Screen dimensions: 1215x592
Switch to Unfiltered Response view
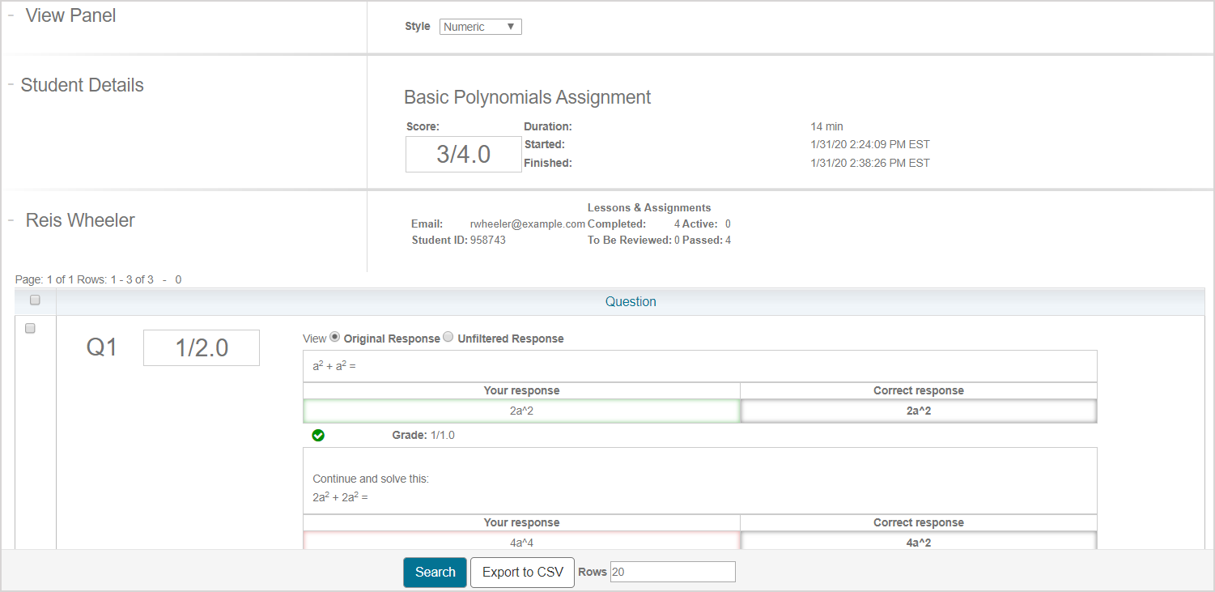[x=448, y=338]
